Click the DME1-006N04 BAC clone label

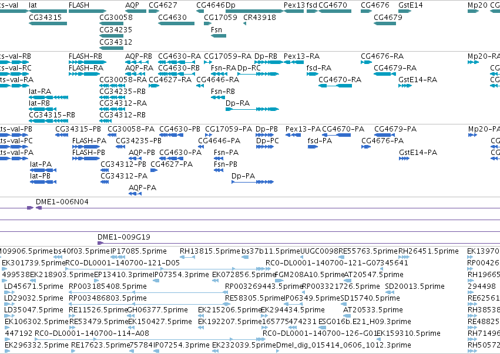tap(62, 202)
